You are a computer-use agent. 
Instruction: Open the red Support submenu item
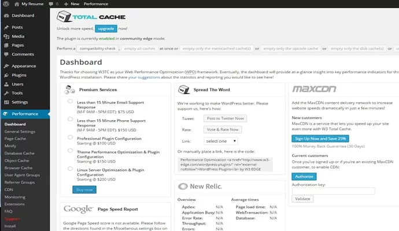click(x=12, y=219)
